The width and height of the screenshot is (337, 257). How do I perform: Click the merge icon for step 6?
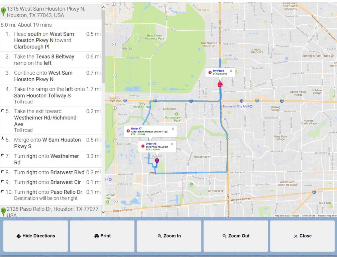pos(2,138)
